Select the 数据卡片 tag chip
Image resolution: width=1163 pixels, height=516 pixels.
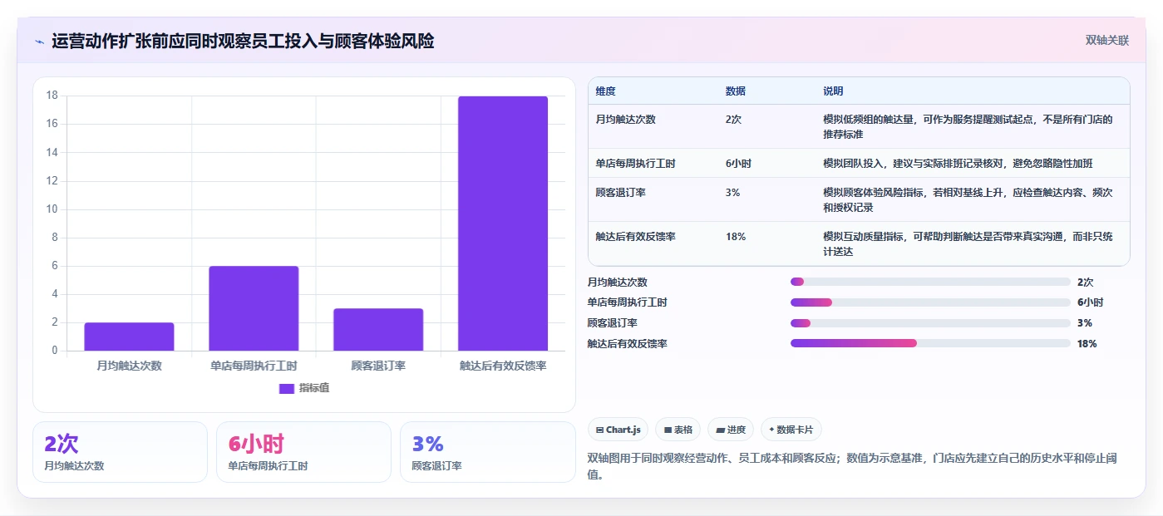pos(791,430)
